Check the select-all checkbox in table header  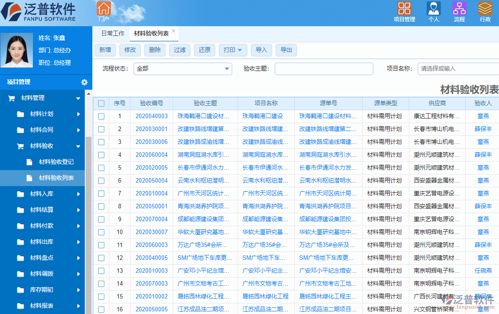click(101, 103)
